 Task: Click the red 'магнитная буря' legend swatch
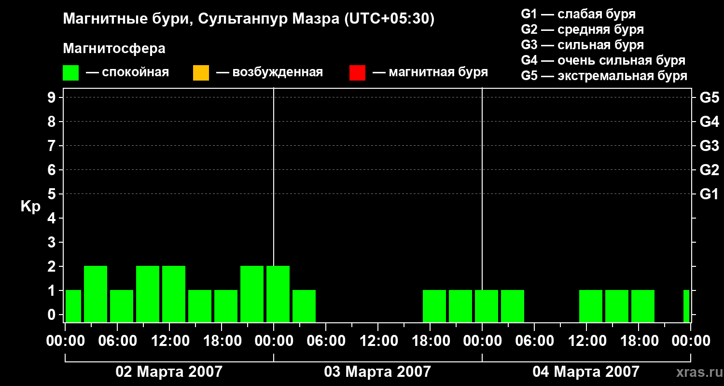tap(357, 73)
